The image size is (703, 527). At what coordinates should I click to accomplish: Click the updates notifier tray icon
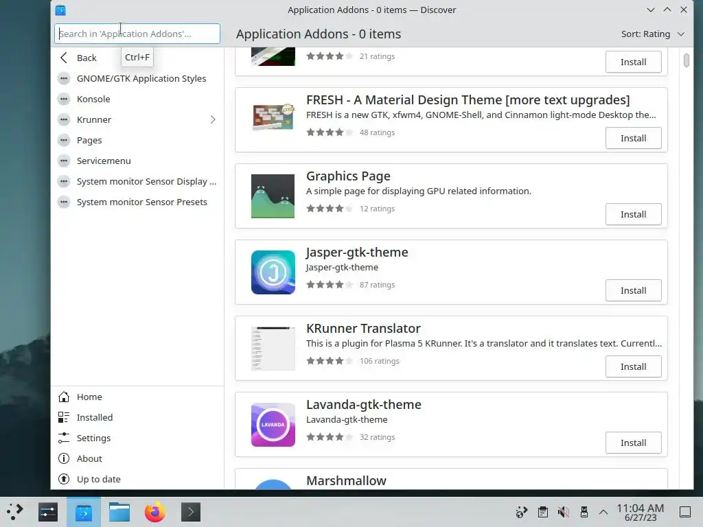522,512
